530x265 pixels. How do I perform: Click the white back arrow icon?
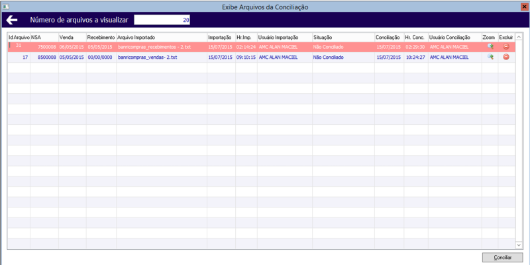point(12,20)
